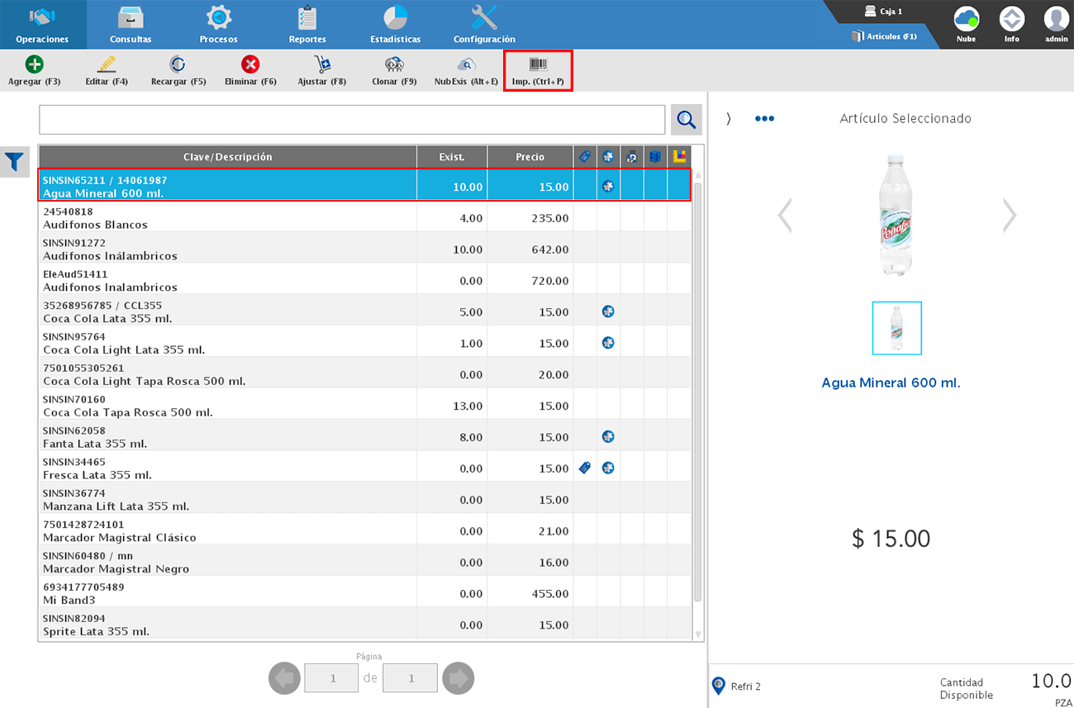
Task: Go to the next results page arrow
Action: coord(459,678)
